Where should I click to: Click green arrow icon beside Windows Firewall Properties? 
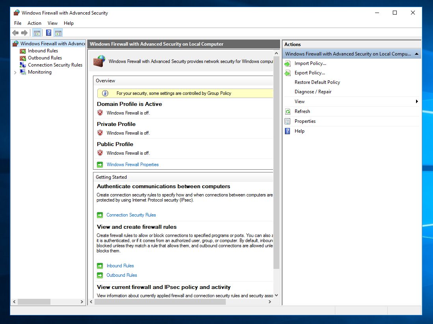tap(100, 165)
